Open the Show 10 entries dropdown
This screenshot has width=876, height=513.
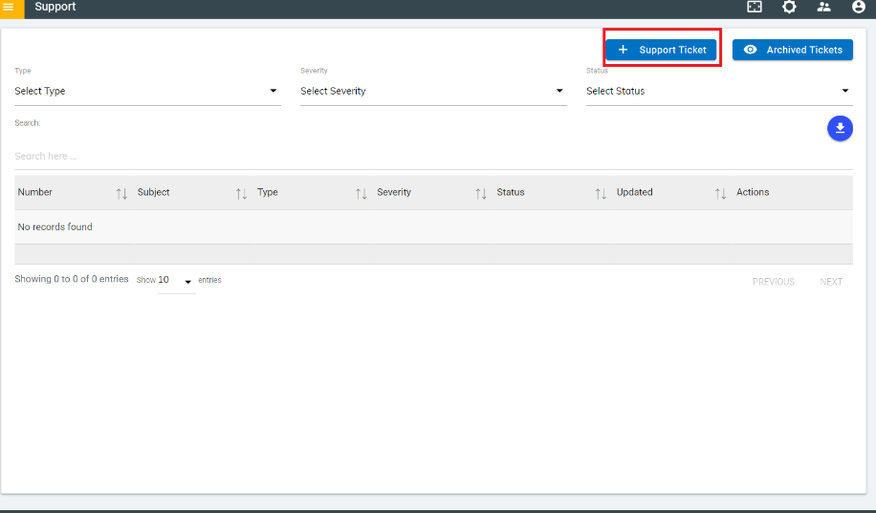(x=176, y=280)
